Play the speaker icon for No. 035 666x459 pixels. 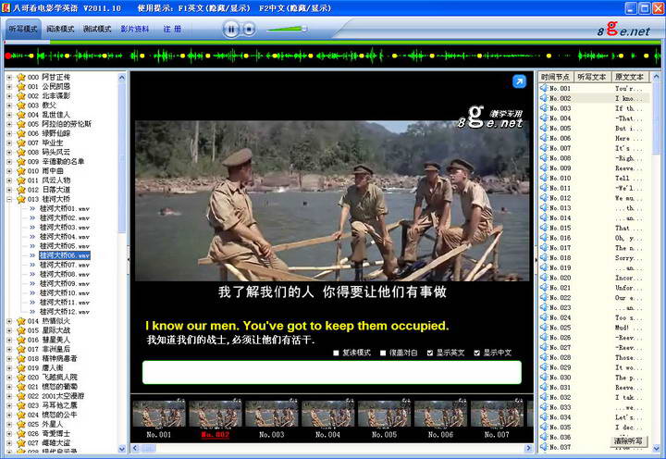(x=544, y=428)
